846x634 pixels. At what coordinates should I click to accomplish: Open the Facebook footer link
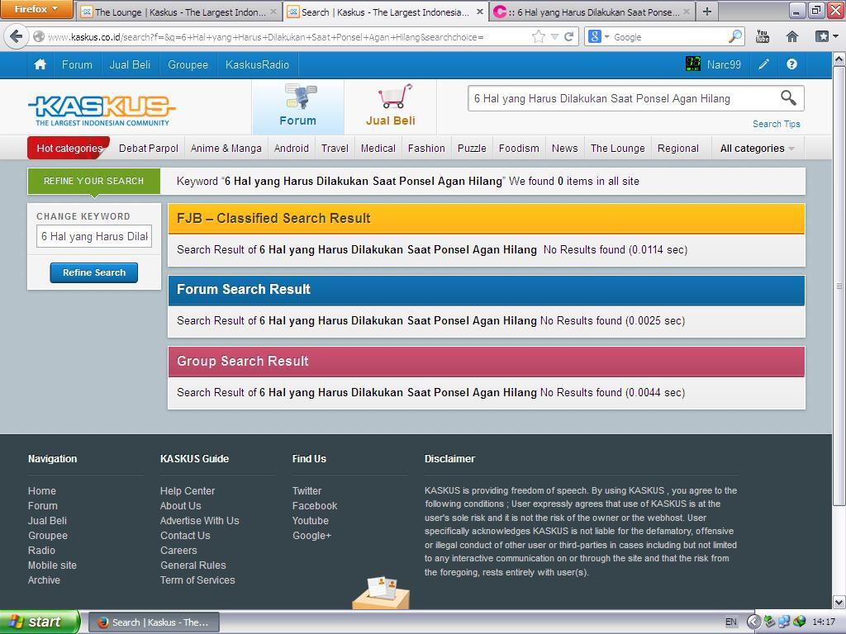click(x=315, y=506)
